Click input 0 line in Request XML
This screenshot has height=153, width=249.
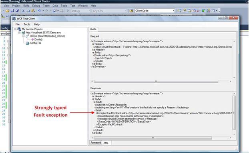103,58
